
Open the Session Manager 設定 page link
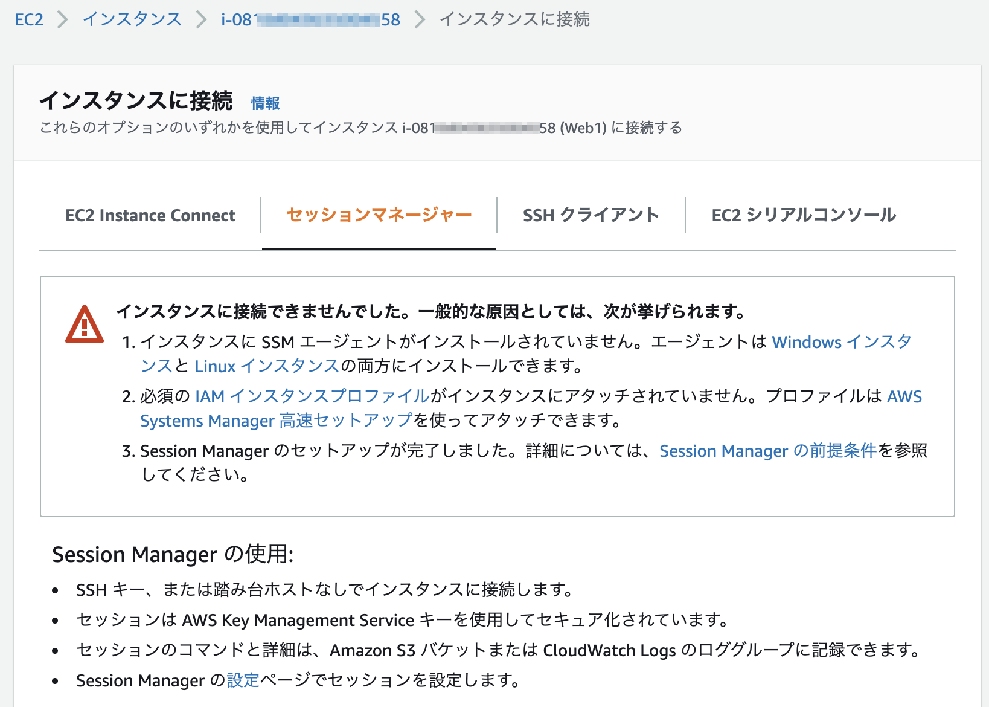coord(242,680)
